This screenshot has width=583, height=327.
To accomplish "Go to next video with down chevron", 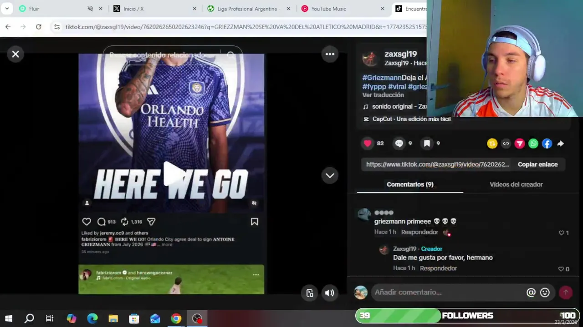I will [330, 175].
